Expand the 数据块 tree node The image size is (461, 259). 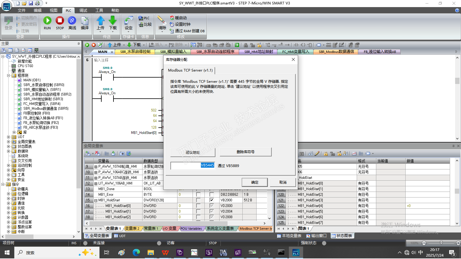pyautogui.click(x=9, y=151)
